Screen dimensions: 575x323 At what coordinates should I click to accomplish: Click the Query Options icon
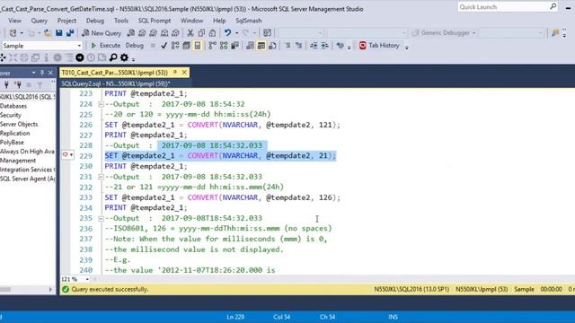pos(186,46)
